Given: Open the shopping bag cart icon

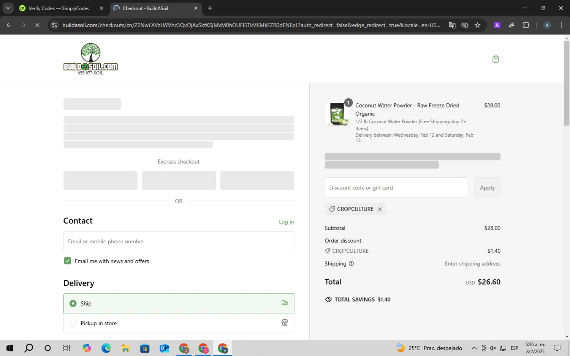Looking at the screenshot, I should point(496,59).
